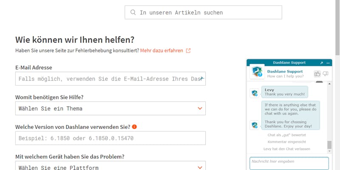
Task: Click chevron arrow of the Thema dropdown
Action: 200,109
